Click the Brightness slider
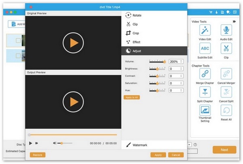 point(157,69)
